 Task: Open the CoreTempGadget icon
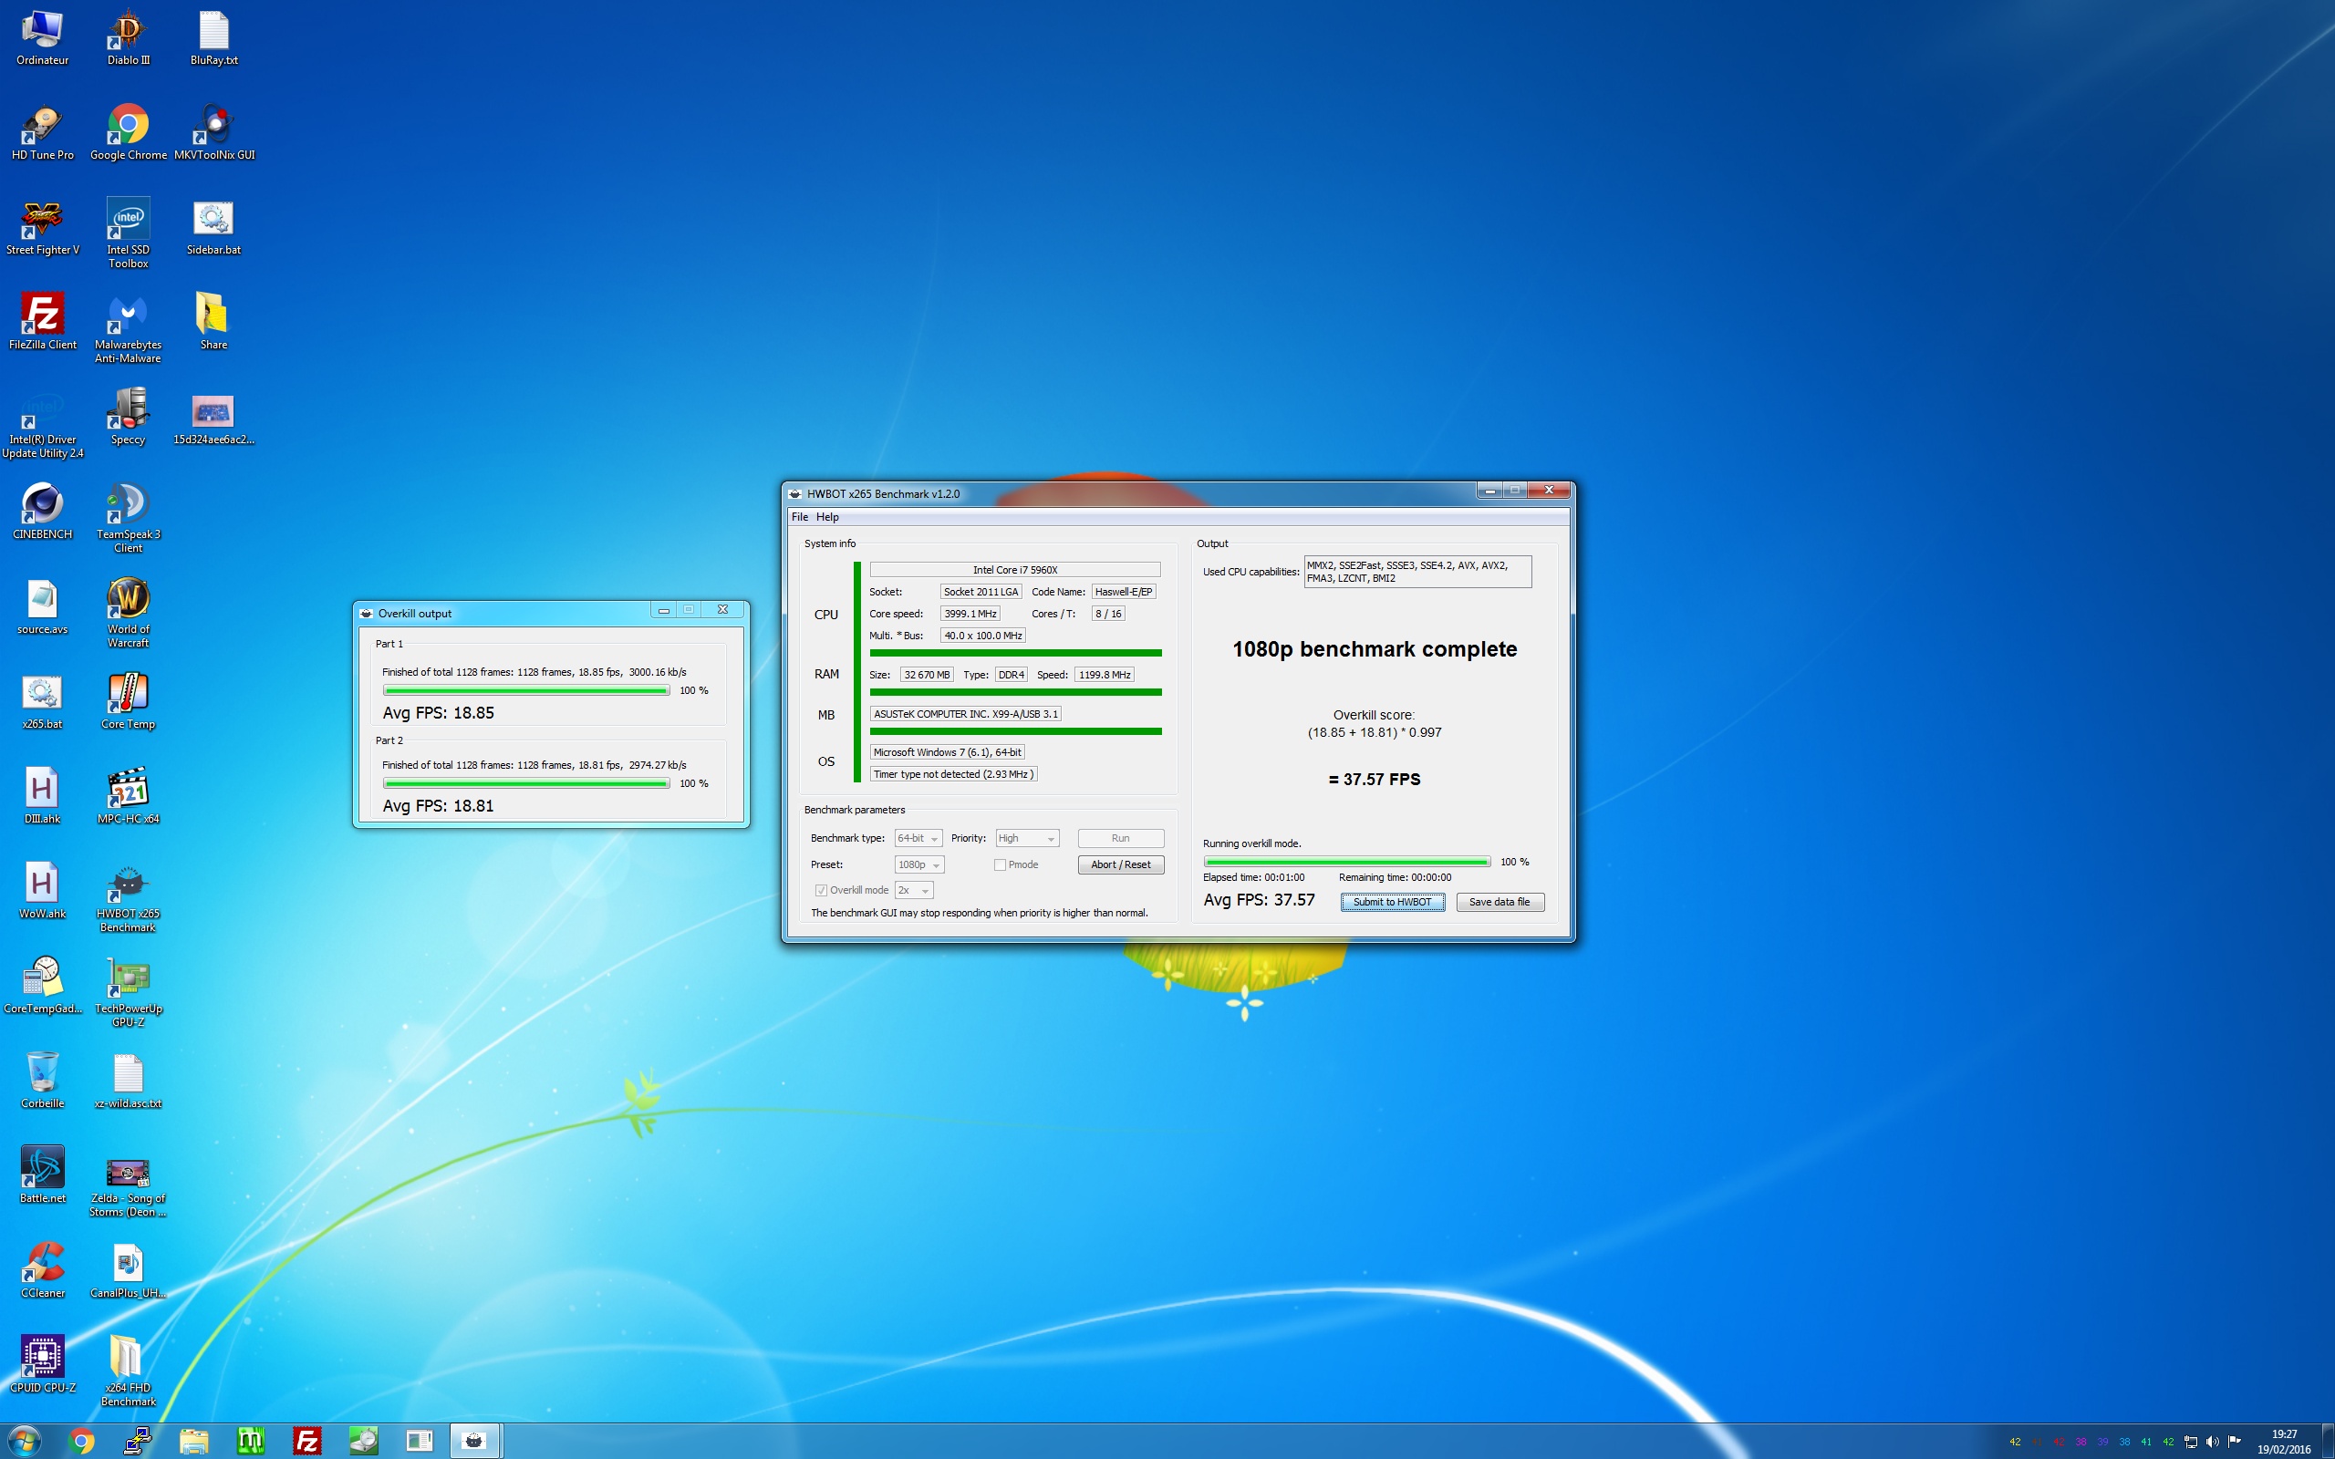click(43, 986)
